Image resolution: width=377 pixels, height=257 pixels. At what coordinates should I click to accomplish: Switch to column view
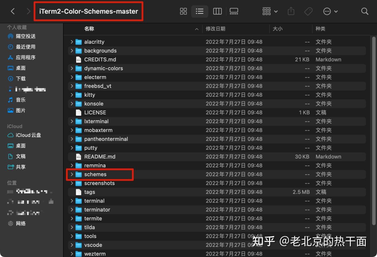(217, 11)
